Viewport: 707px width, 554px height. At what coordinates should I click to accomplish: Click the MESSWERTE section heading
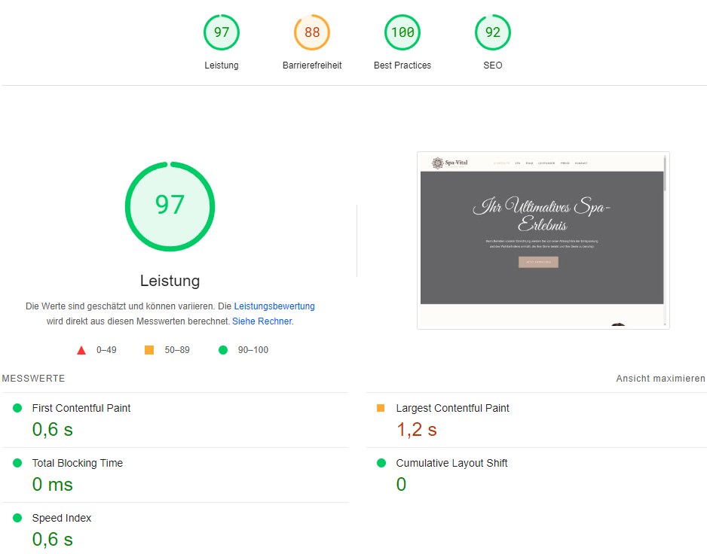(x=33, y=379)
